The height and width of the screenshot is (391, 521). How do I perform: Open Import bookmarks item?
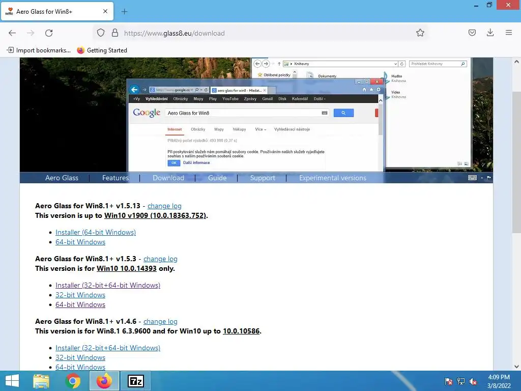pos(39,50)
